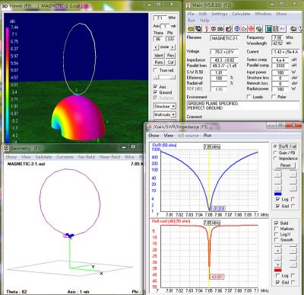The height and width of the screenshot is (295, 304).
Task: Open the Far-Field menu in Geometry window
Action: point(87,157)
